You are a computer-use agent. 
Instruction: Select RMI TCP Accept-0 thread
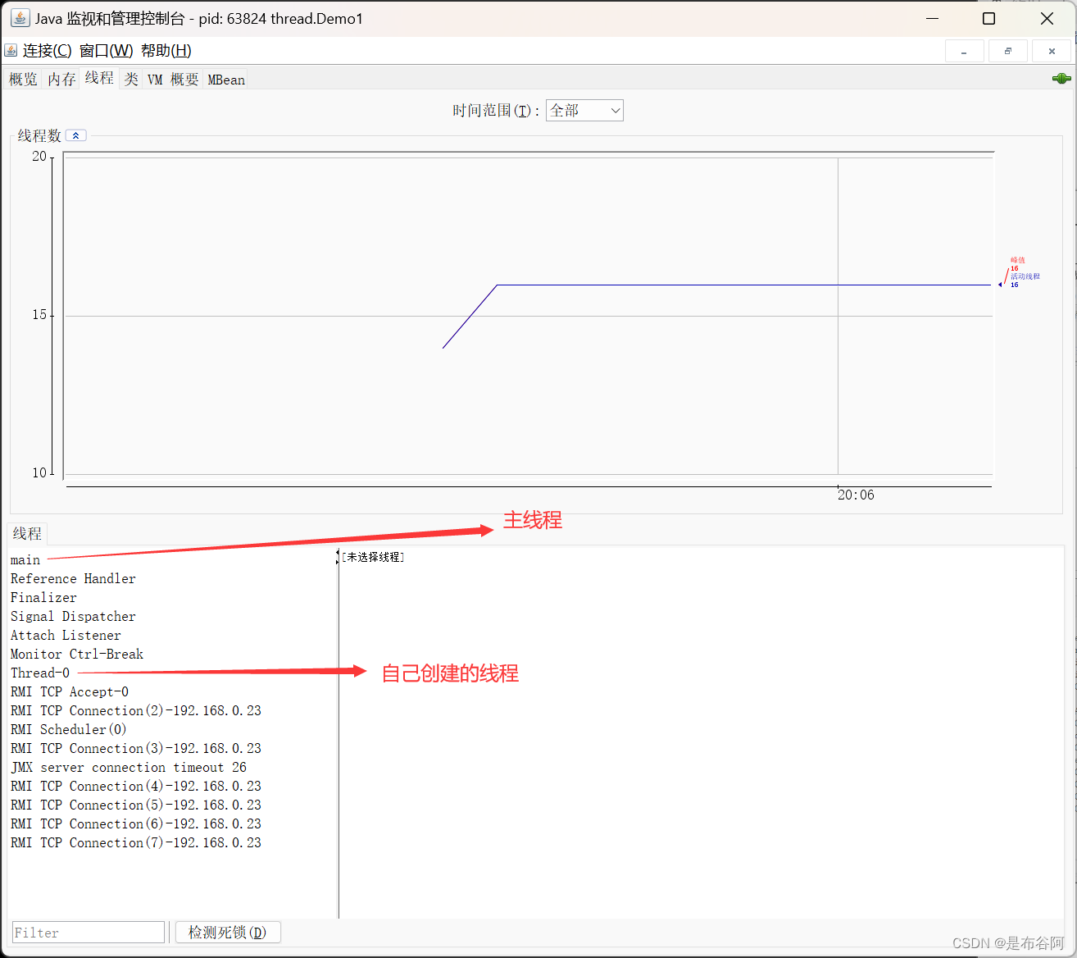click(x=70, y=692)
